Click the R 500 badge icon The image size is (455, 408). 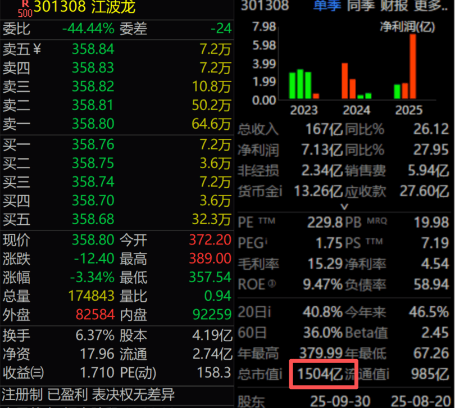(x=25, y=8)
